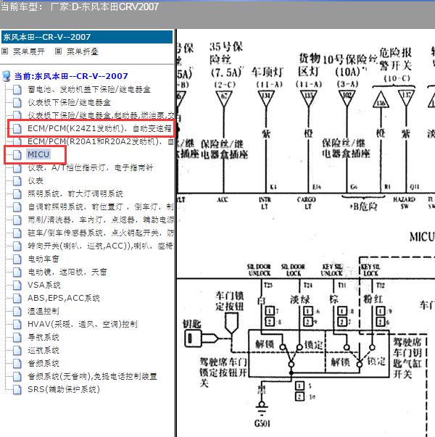Click document icon for 湿温控制

click(17, 312)
